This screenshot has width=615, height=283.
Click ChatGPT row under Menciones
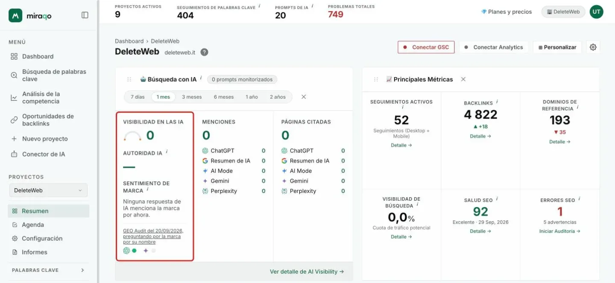pos(234,151)
